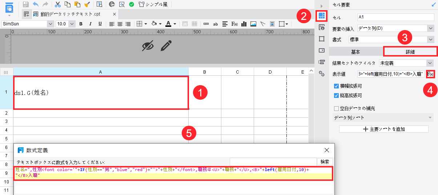Click the format painter brush icon
Image resolution: width=438 pixels, height=195 pixels.
[87, 4]
